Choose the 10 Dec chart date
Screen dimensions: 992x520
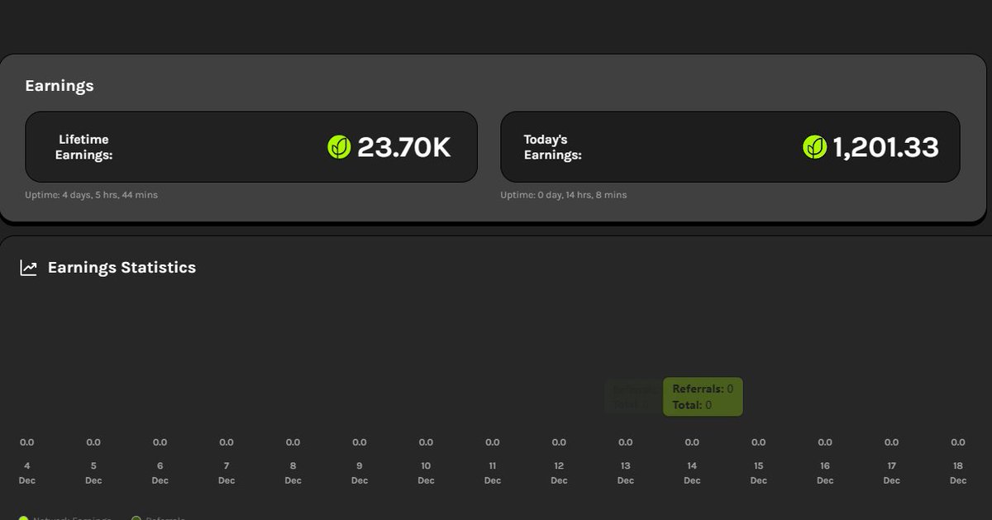(x=426, y=473)
